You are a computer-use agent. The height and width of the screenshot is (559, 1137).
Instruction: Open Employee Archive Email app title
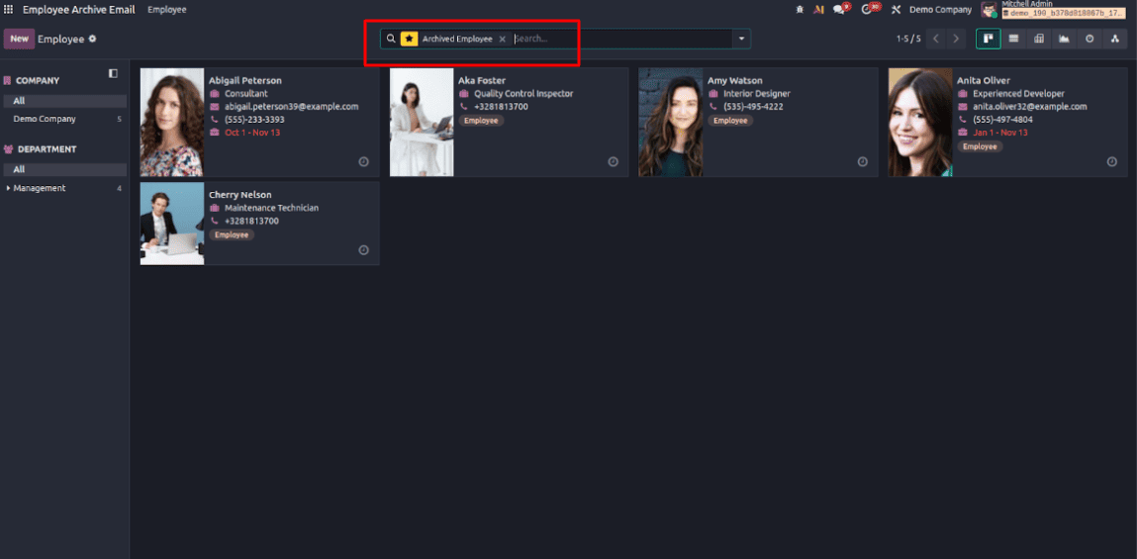point(78,10)
